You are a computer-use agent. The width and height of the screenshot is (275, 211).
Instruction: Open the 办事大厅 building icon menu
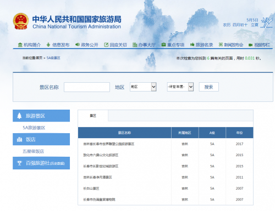pos(135,44)
